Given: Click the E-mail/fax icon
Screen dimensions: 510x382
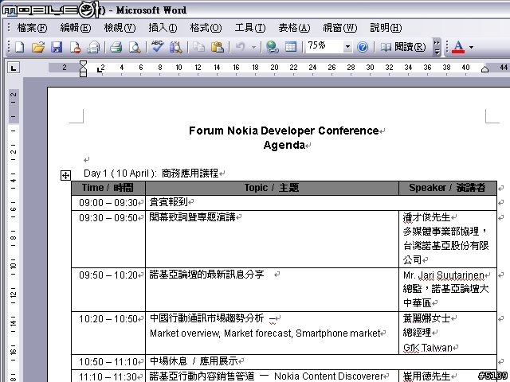Looking at the screenshot, I should coord(93,47).
